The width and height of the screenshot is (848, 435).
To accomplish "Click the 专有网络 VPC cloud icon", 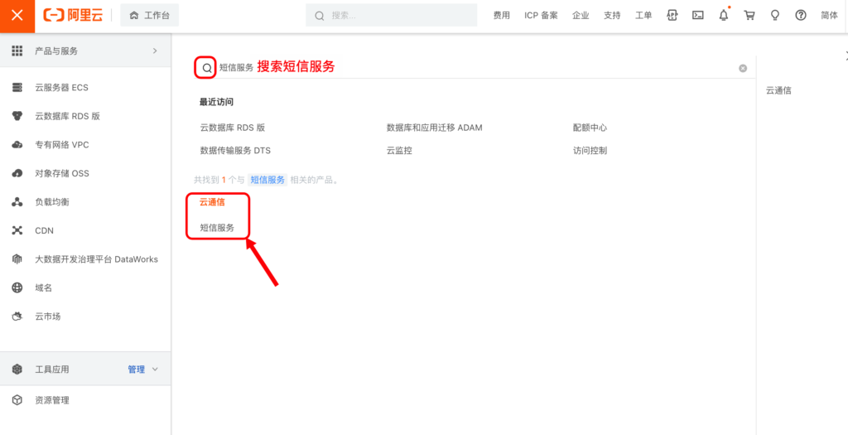I will coord(17,144).
